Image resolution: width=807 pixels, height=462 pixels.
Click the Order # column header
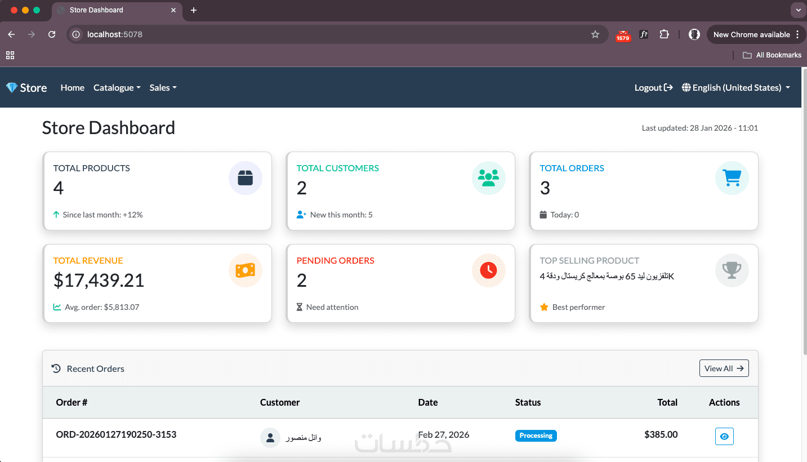tap(72, 402)
